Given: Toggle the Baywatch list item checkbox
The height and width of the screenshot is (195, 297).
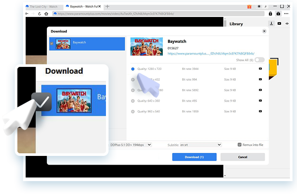Looking at the screenshot, I should [52, 43].
